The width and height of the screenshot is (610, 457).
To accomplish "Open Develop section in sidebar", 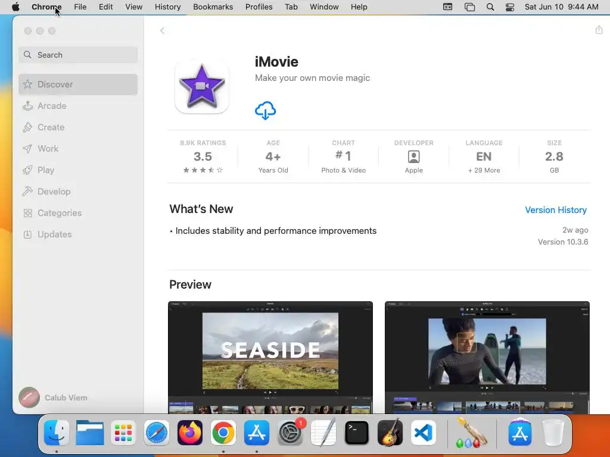I will [78, 191].
